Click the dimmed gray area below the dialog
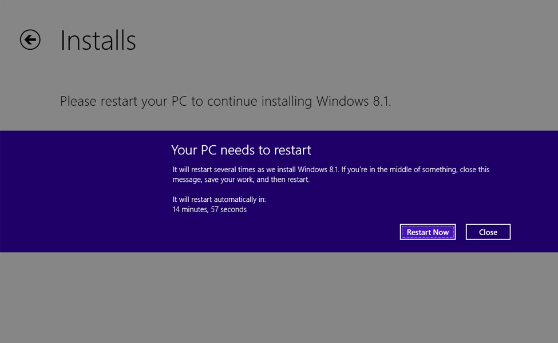This screenshot has height=343, width=558. 279,297
